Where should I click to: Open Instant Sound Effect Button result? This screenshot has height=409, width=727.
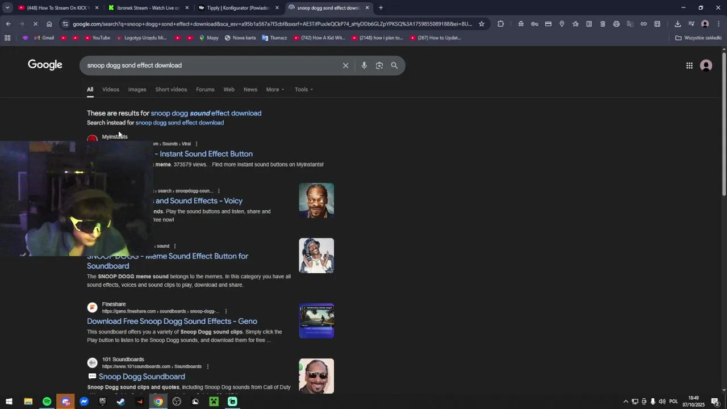pos(204,154)
